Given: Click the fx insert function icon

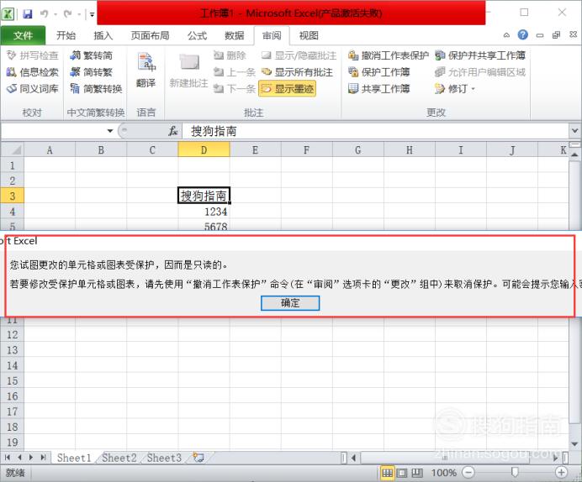Looking at the screenshot, I should (173, 131).
